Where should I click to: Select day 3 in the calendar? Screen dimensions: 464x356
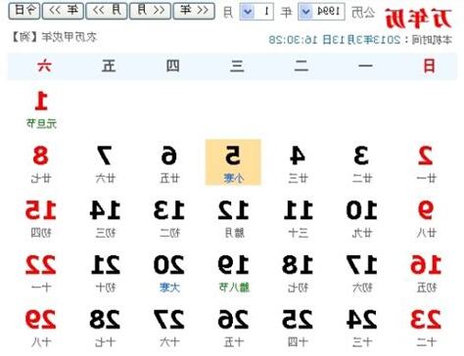tap(361, 164)
